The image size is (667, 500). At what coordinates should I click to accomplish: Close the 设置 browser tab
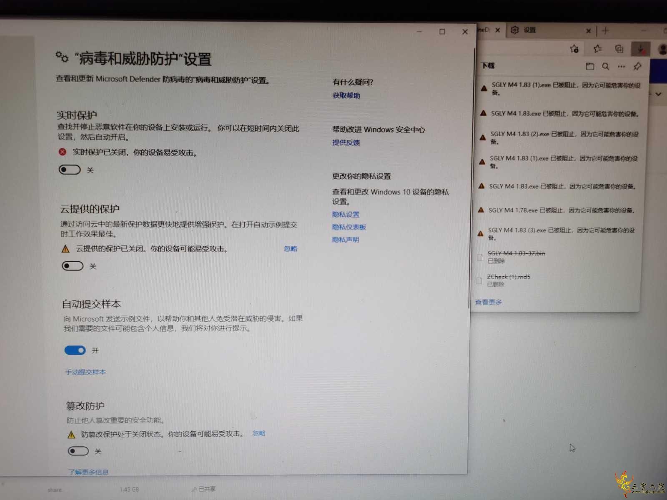click(x=588, y=31)
